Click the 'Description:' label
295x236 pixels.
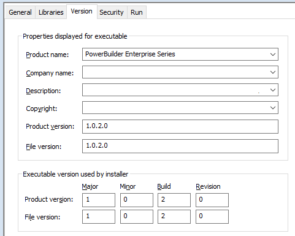coord(44,91)
